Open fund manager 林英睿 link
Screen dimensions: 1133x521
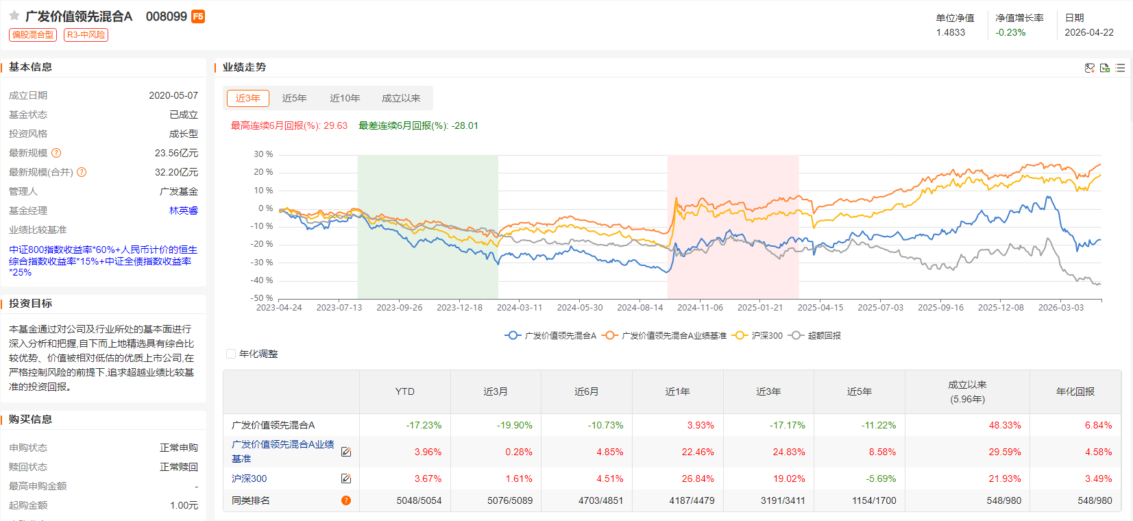coord(184,210)
